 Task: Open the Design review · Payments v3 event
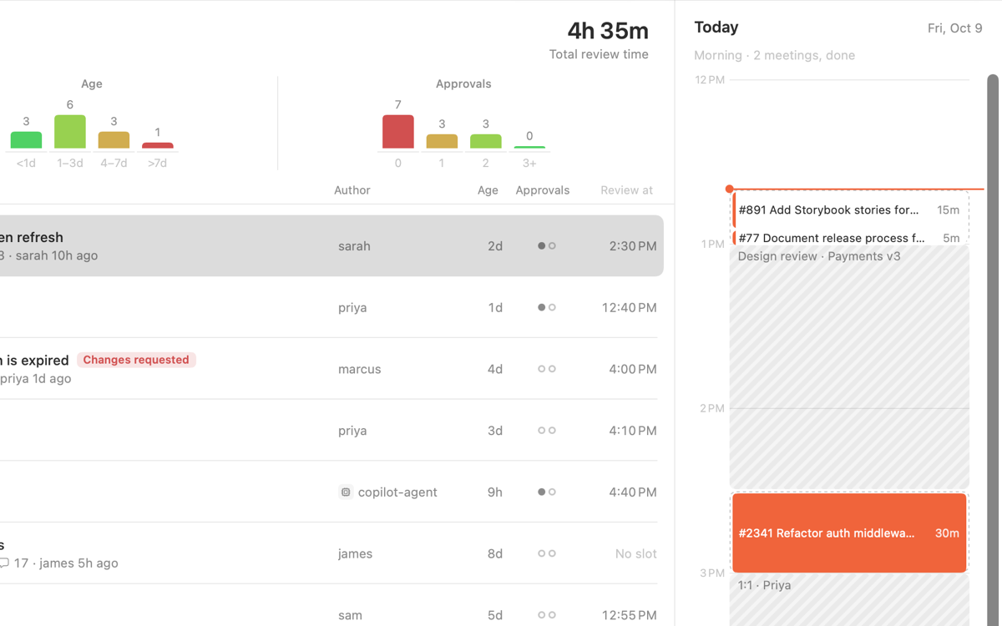[x=849, y=367]
